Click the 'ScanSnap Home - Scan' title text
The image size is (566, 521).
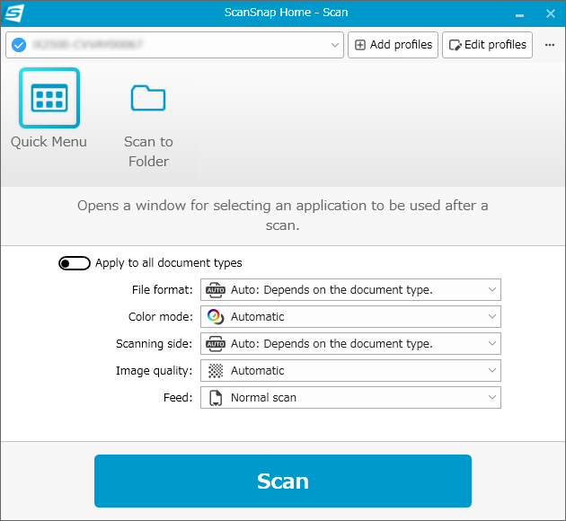click(287, 13)
